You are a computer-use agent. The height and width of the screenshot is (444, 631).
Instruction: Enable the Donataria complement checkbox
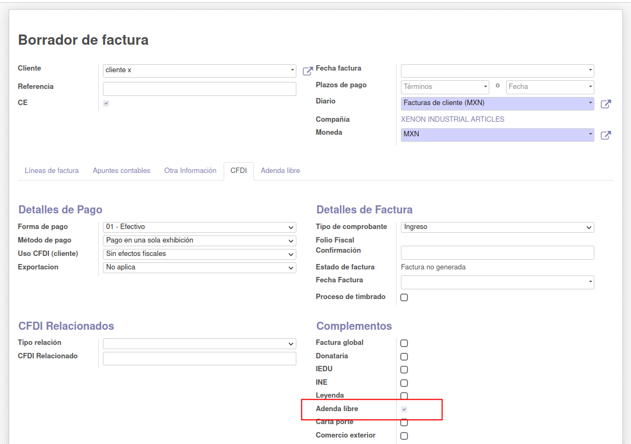tap(404, 357)
